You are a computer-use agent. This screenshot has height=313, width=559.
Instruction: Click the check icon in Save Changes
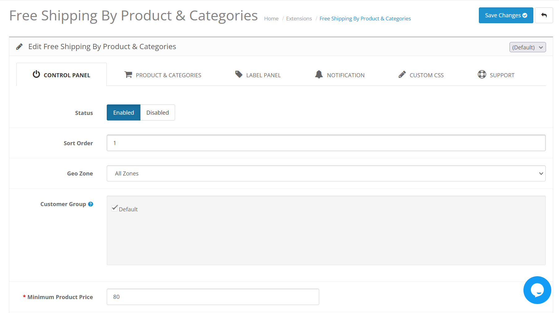(x=525, y=15)
